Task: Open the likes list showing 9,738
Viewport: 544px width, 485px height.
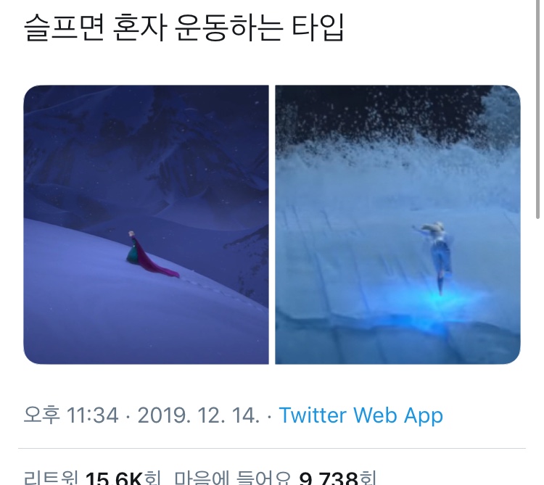Action: pos(275,478)
